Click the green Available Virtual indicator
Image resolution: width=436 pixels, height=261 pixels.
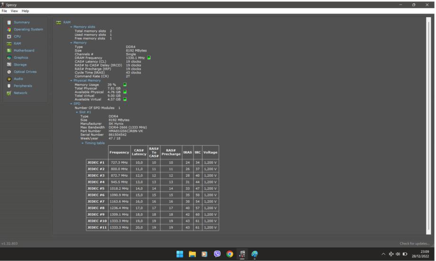(x=125, y=99)
